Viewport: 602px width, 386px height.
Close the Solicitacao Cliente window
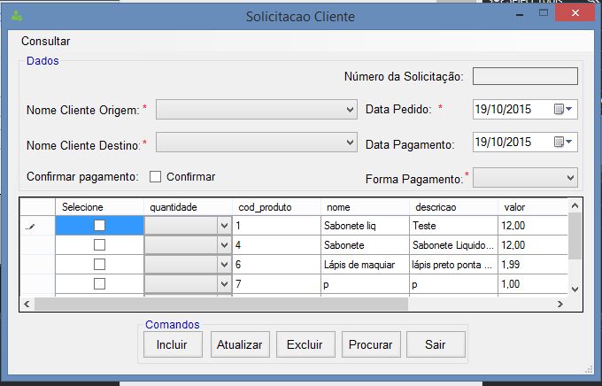click(575, 13)
